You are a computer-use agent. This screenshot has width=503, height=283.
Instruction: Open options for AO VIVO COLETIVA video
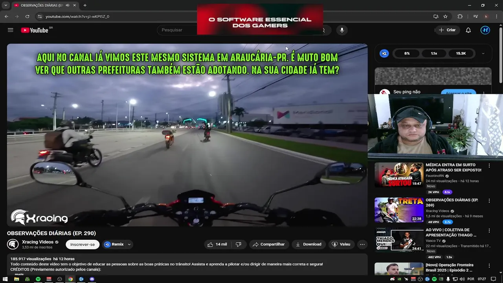coord(489,231)
